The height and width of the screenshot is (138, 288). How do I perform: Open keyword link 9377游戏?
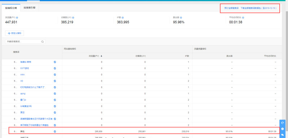point(25,68)
